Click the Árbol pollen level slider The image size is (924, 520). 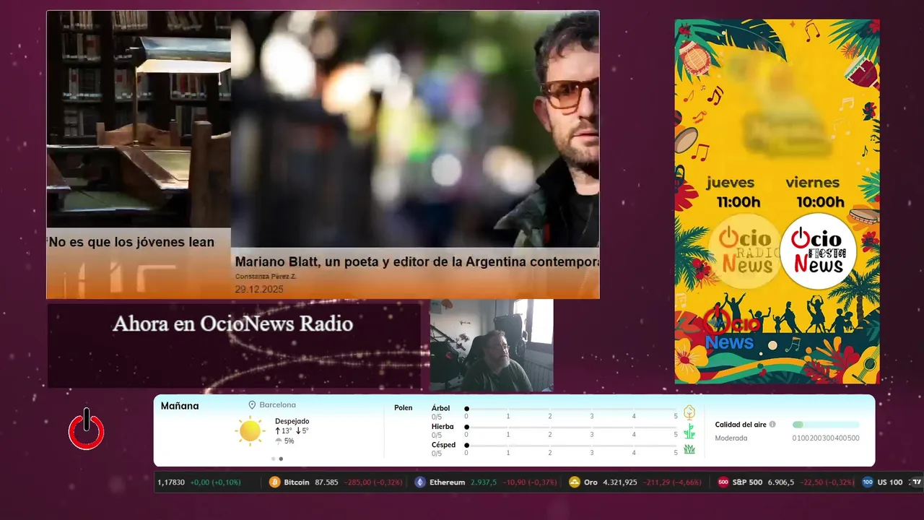[572, 409]
